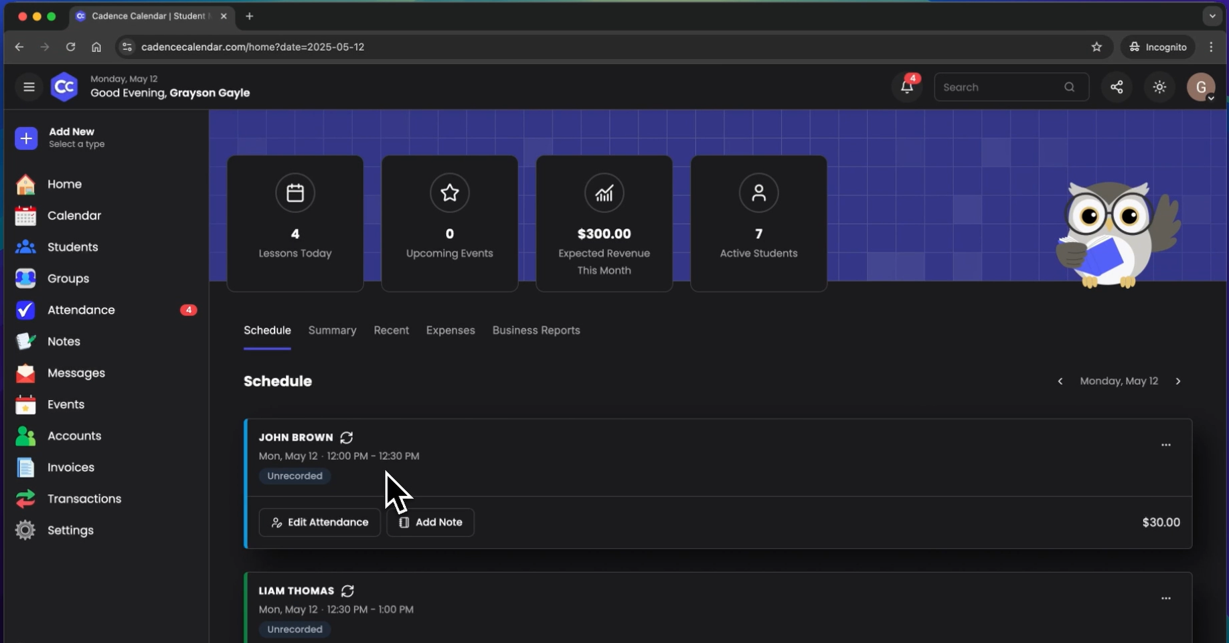Click the notification bell icon

(x=907, y=87)
